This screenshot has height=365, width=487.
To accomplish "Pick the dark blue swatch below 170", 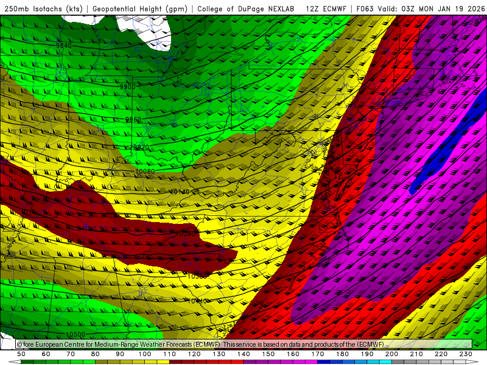I will coord(324,362).
